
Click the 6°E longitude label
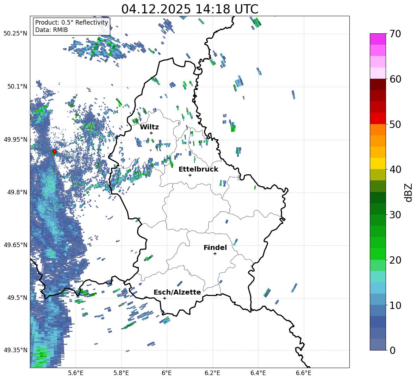point(167,373)
